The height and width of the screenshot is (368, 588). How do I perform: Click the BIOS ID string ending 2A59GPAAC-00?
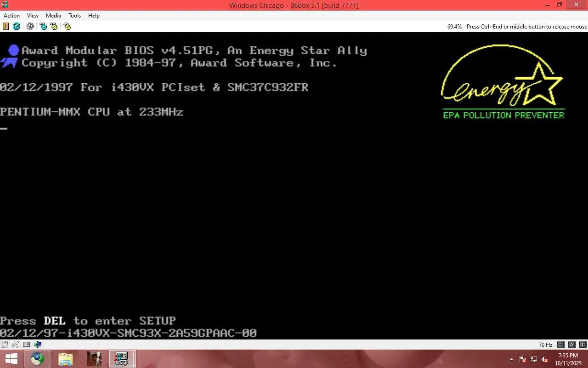(128, 333)
